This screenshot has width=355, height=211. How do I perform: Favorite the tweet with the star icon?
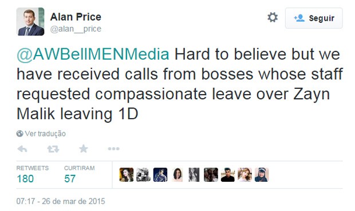pyautogui.click(x=84, y=149)
